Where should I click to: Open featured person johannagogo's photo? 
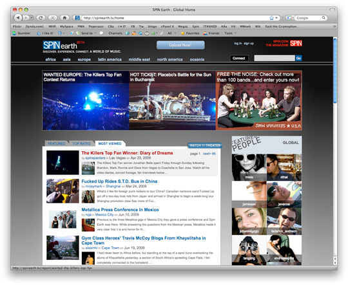249,221
